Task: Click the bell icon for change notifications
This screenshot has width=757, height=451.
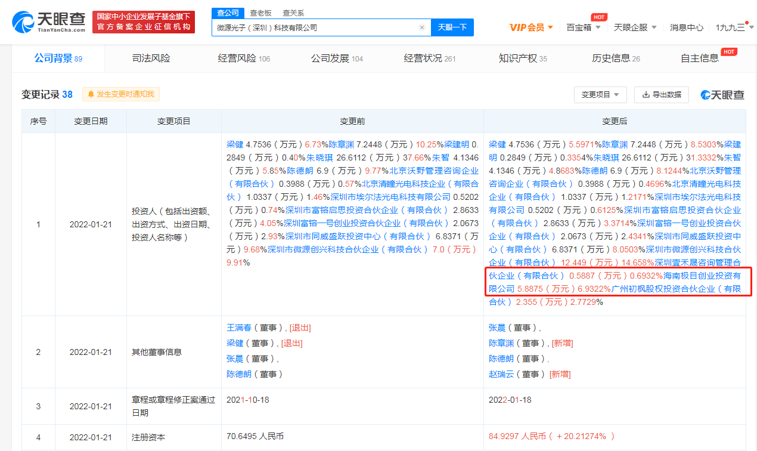Action: point(91,94)
